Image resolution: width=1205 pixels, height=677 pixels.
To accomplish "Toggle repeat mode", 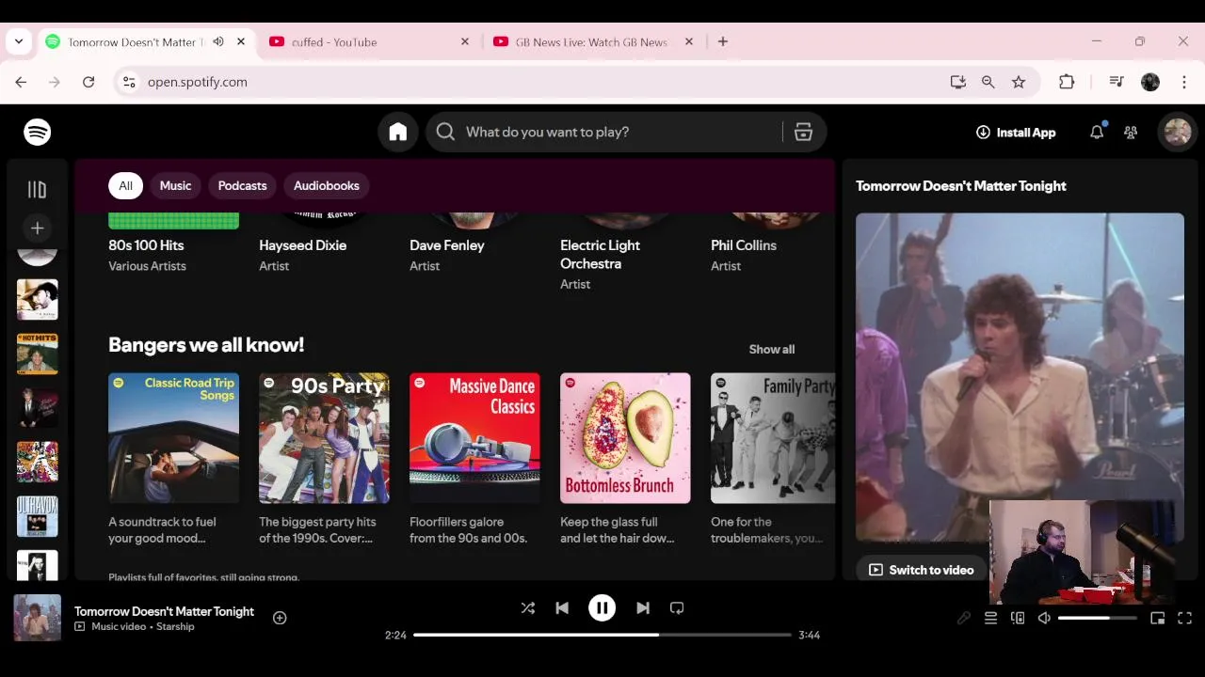I will click(677, 608).
